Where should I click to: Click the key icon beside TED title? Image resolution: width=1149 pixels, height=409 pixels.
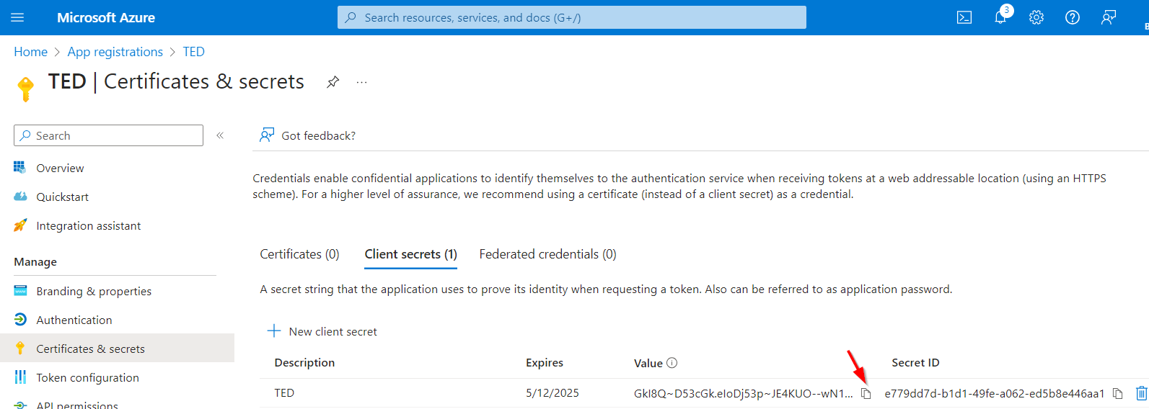click(25, 89)
